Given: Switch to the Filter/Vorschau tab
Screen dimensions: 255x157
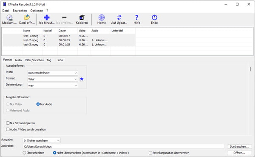Looking at the screenshot, I should [34, 60].
